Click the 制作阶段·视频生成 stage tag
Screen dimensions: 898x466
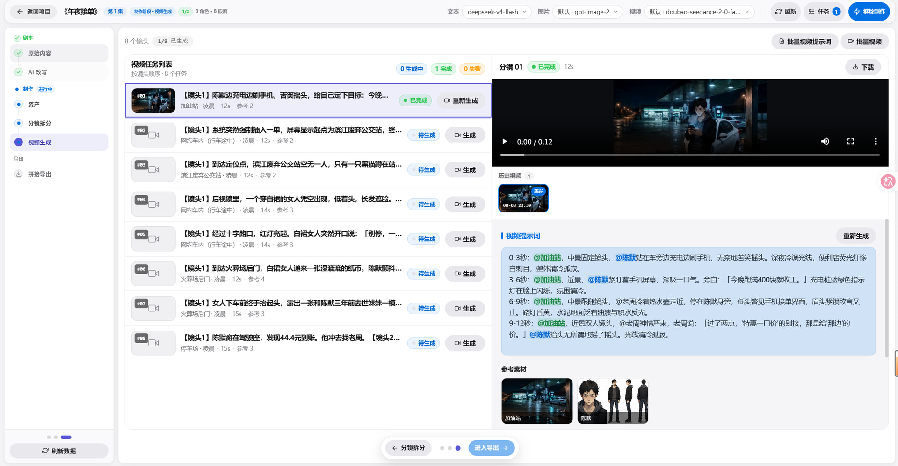(153, 11)
